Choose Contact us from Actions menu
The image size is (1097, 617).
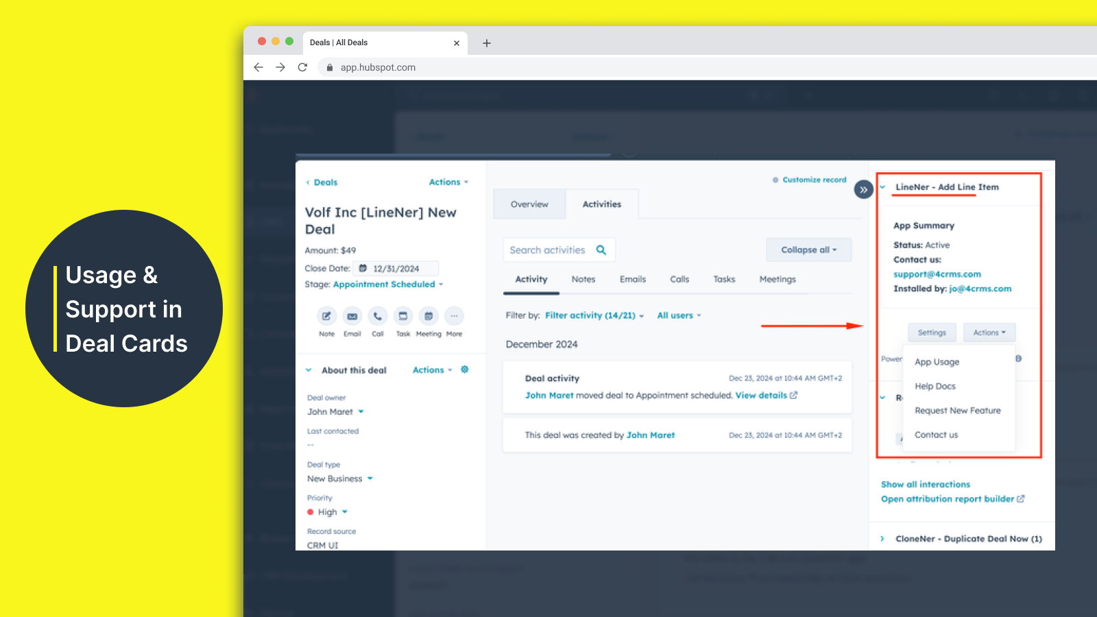click(936, 435)
